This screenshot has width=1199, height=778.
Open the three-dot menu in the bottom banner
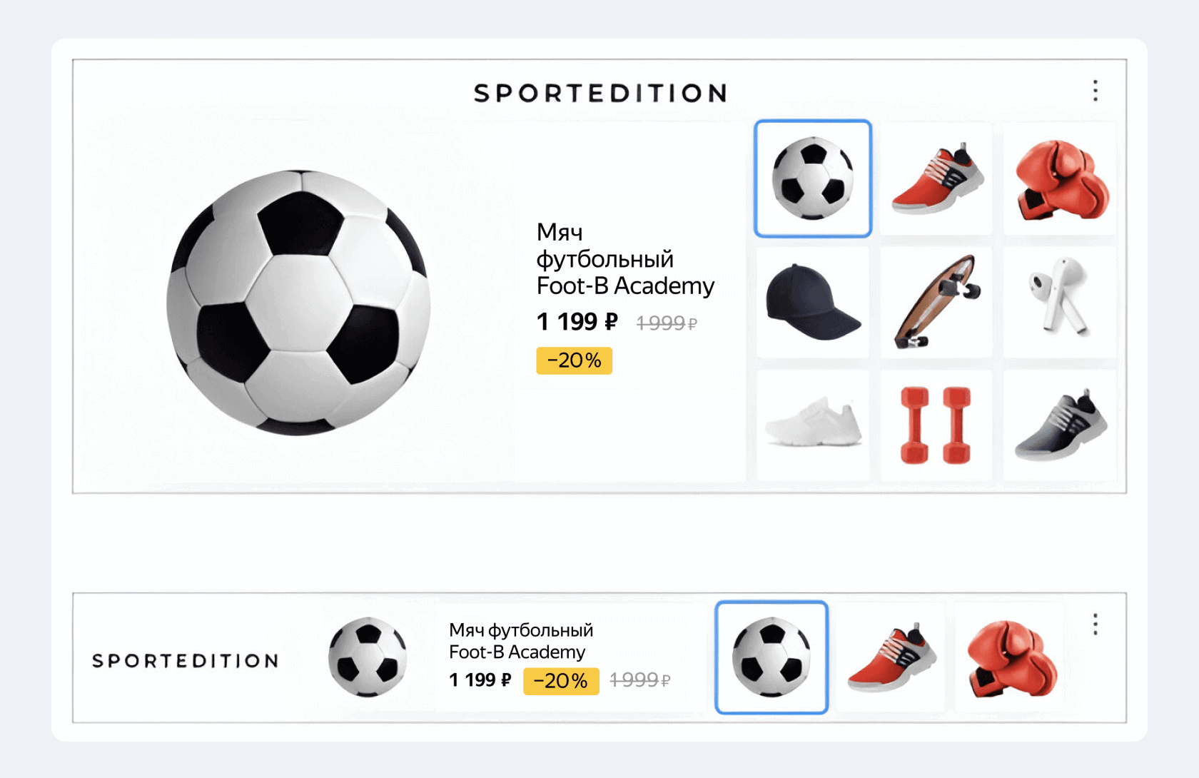click(x=1096, y=625)
